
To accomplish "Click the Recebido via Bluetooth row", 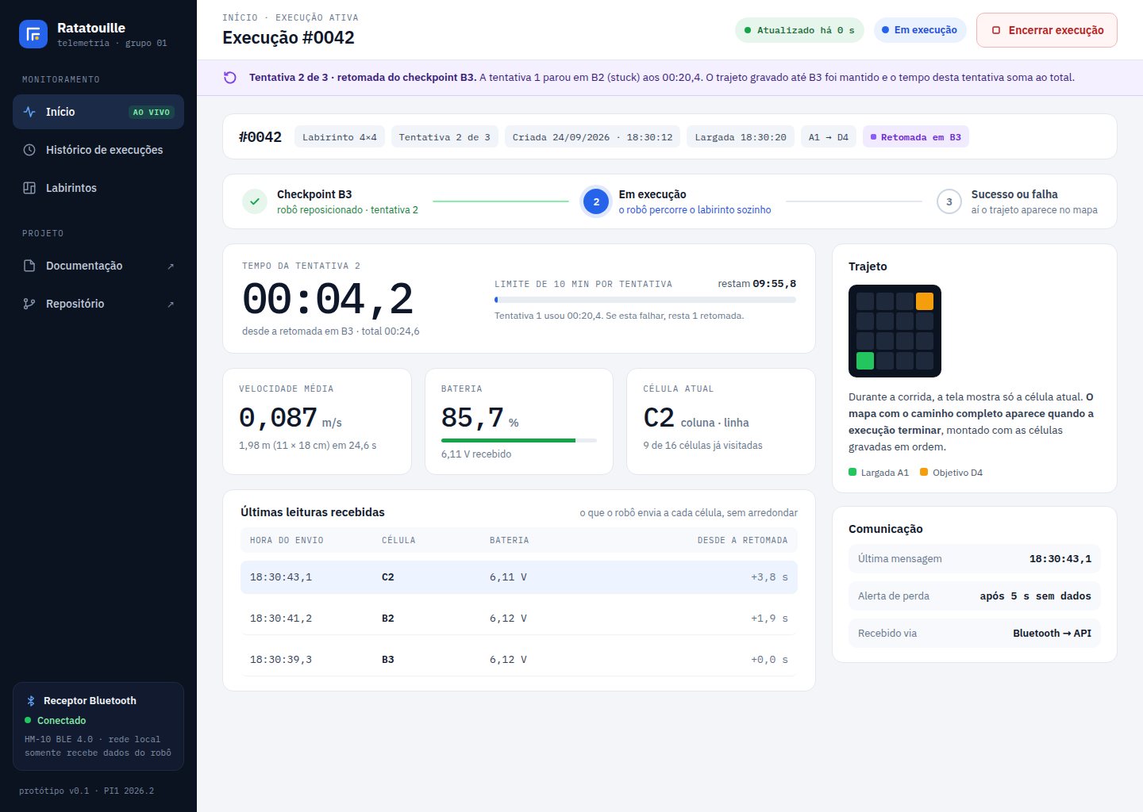I will pyautogui.click(x=975, y=634).
